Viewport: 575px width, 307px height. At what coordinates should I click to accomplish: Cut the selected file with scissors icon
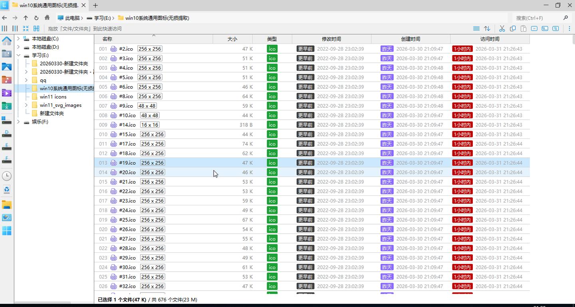coord(502,29)
